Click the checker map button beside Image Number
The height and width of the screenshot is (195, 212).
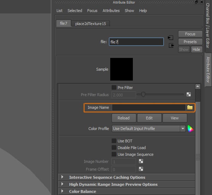141,161
